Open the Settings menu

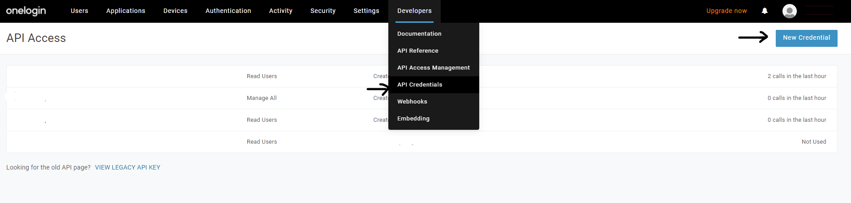click(x=366, y=11)
